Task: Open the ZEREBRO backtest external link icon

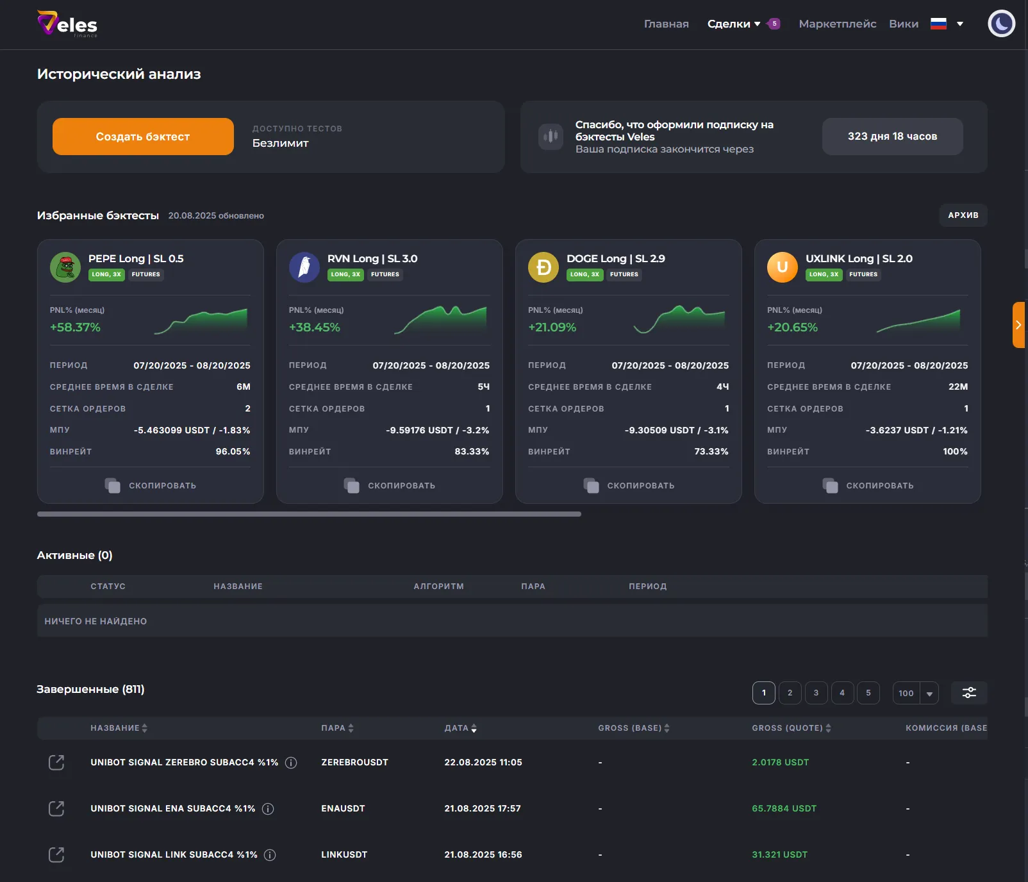Action: pyautogui.click(x=56, y=762)
